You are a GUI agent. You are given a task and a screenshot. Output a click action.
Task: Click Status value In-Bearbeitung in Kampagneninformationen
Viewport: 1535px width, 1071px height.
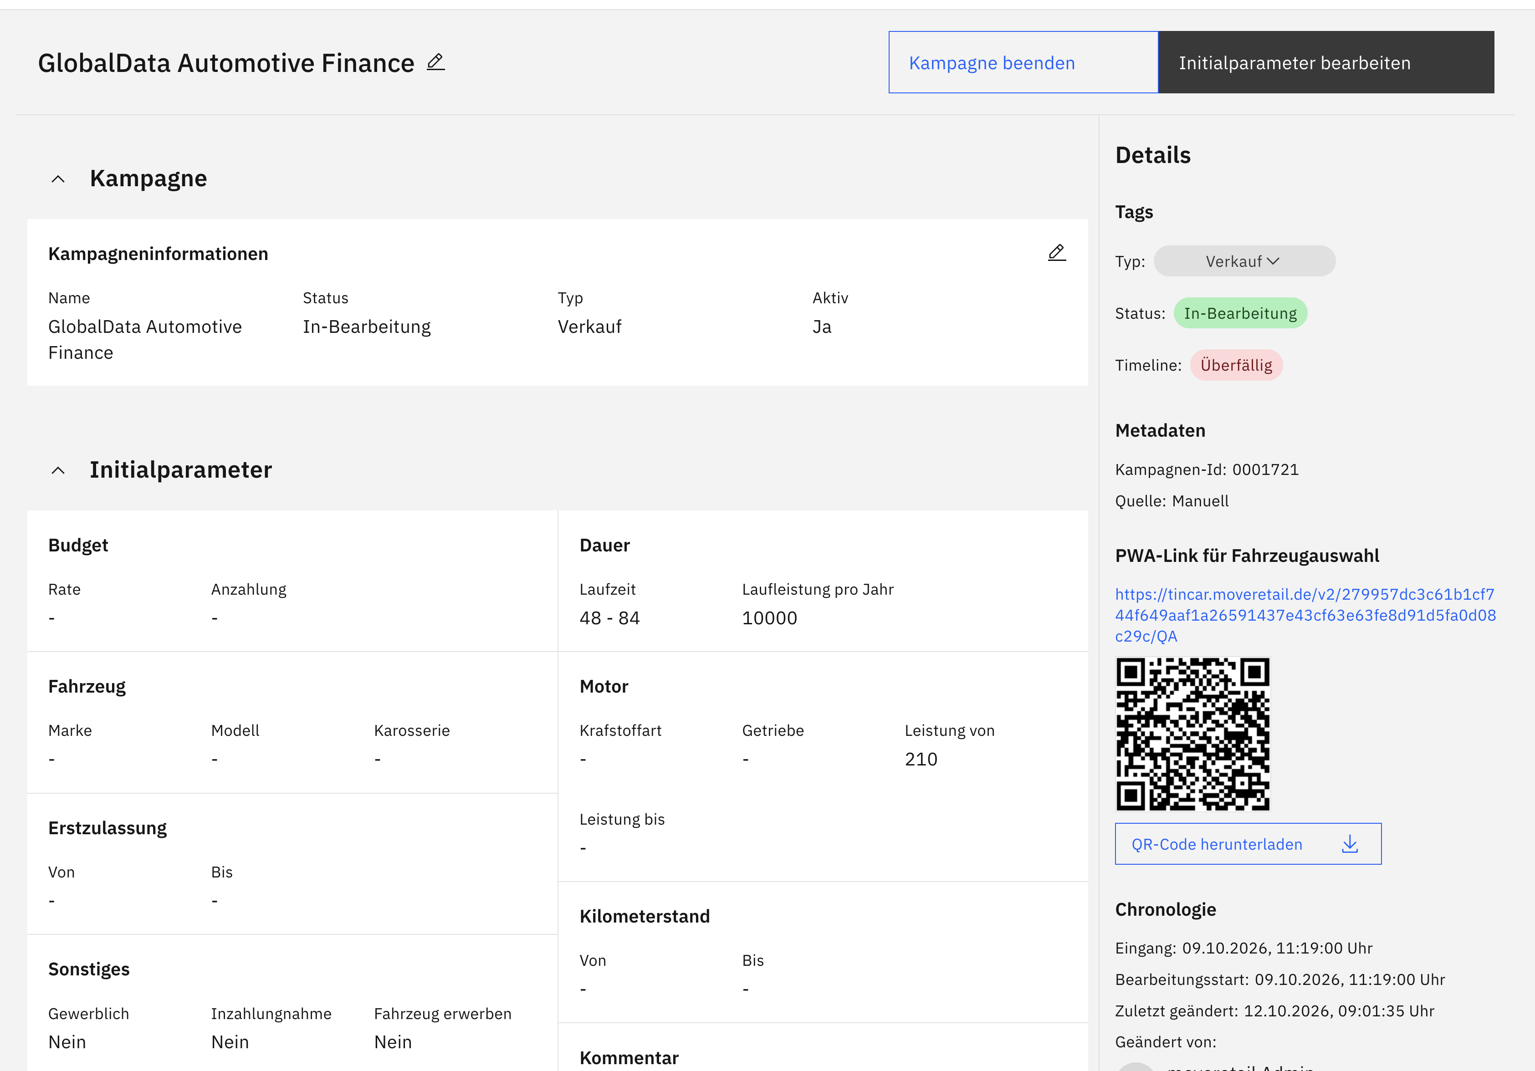pos(366,326)
